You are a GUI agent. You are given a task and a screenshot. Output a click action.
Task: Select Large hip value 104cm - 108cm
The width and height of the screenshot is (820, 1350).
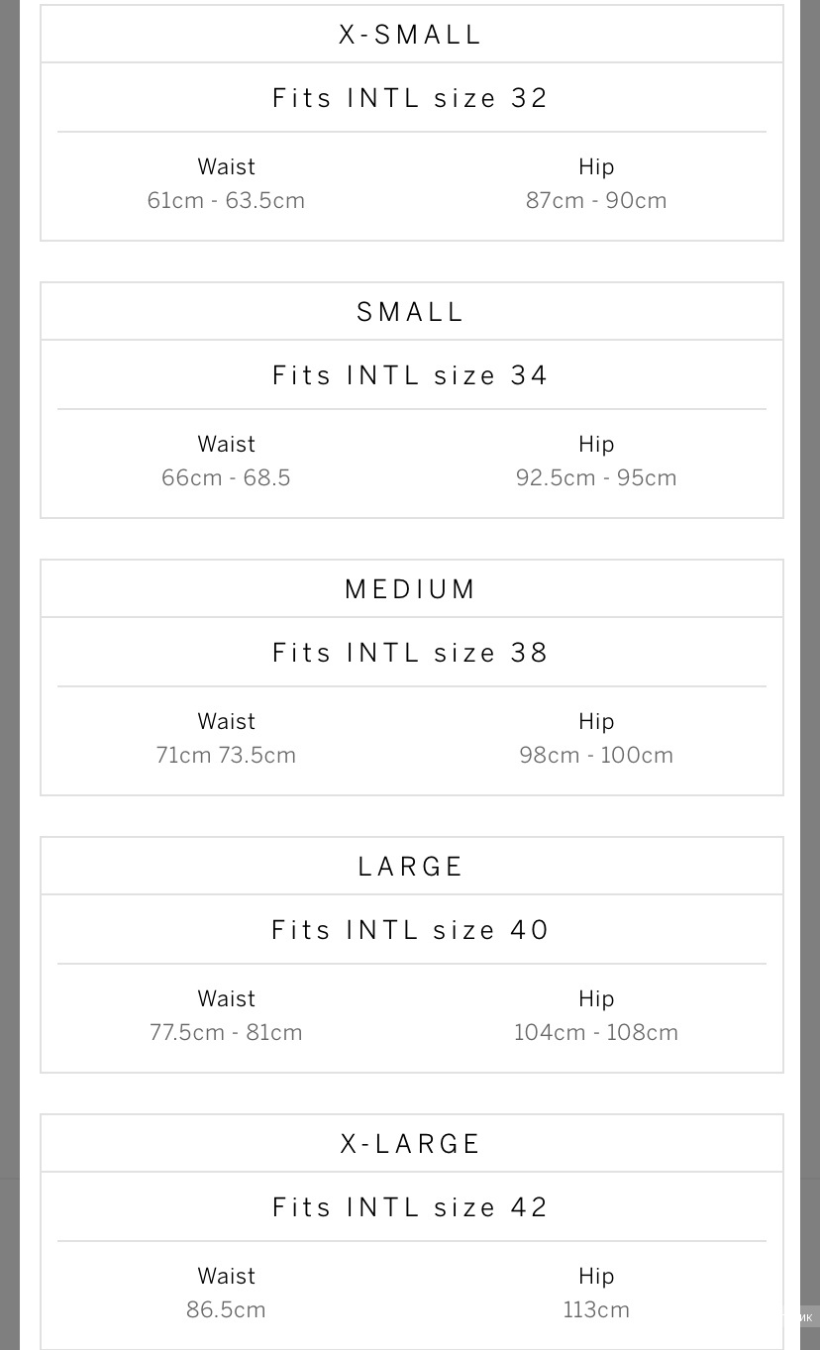[596, 1032]
